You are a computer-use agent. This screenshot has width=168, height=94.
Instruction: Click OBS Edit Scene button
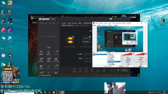click(x=128, y=60)
